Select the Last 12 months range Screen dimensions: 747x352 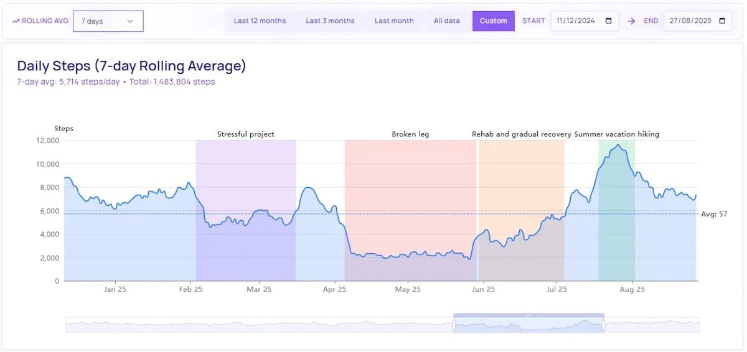(x=260, y=21)
